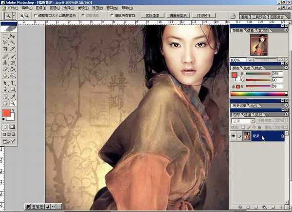Image resolution: width=292 pixels, height=212 pixels.
Task: Click the file browser icon in options bar
Action: click(233, 16)
